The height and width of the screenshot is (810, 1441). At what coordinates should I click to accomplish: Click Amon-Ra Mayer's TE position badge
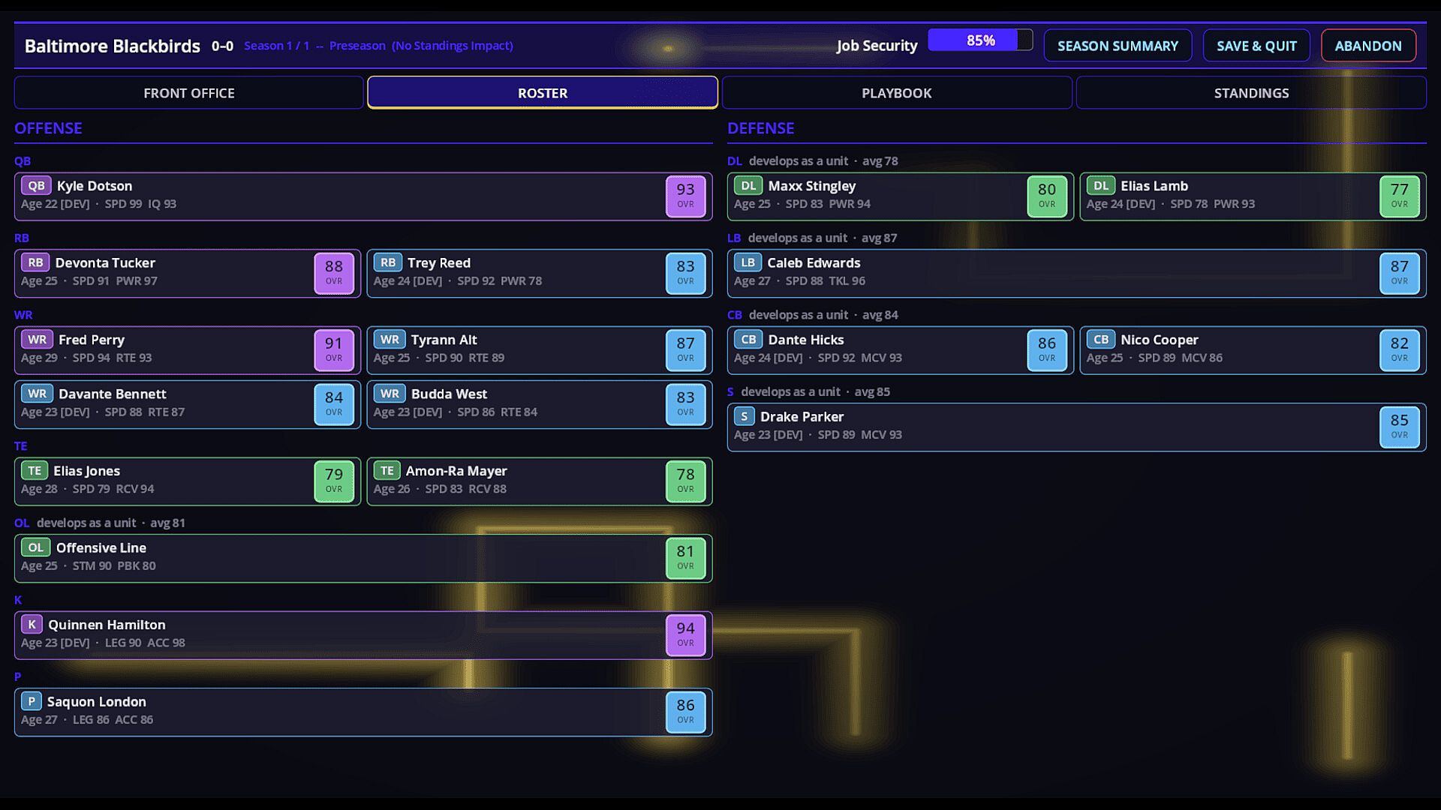[x=387, y=471]
